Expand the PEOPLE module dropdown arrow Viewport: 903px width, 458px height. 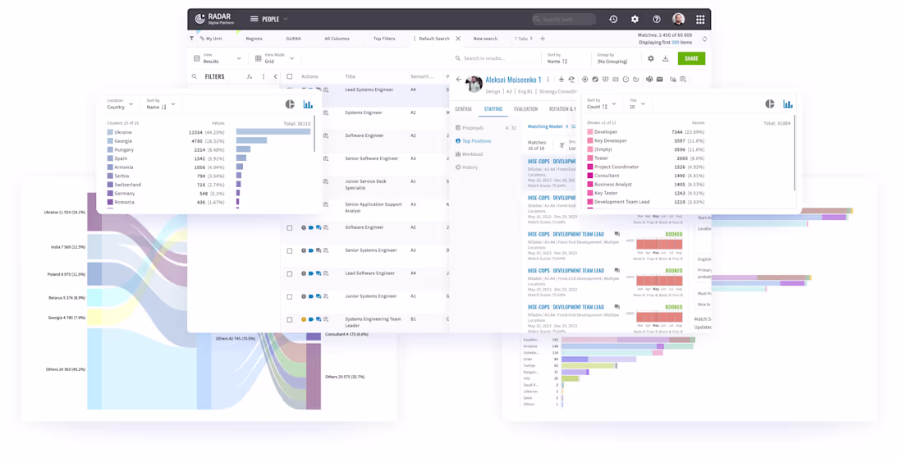286,19
